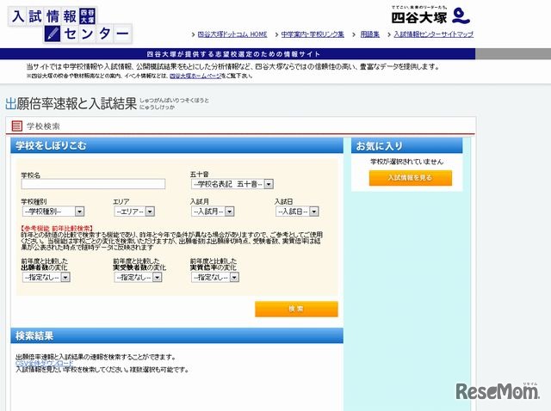Open the 実質倍率の変化 dropdown
This screenshot has width=551, height=411.
(215, 277)
